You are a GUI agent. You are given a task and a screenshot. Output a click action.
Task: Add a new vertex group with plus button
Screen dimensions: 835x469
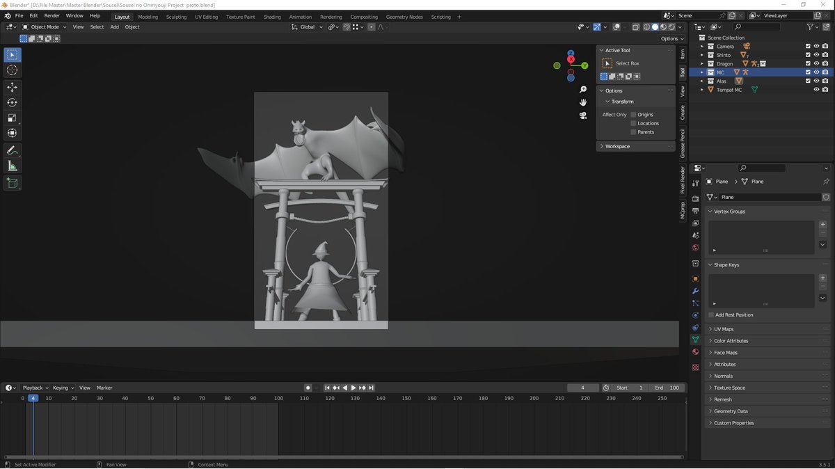(x=822, y=225)
